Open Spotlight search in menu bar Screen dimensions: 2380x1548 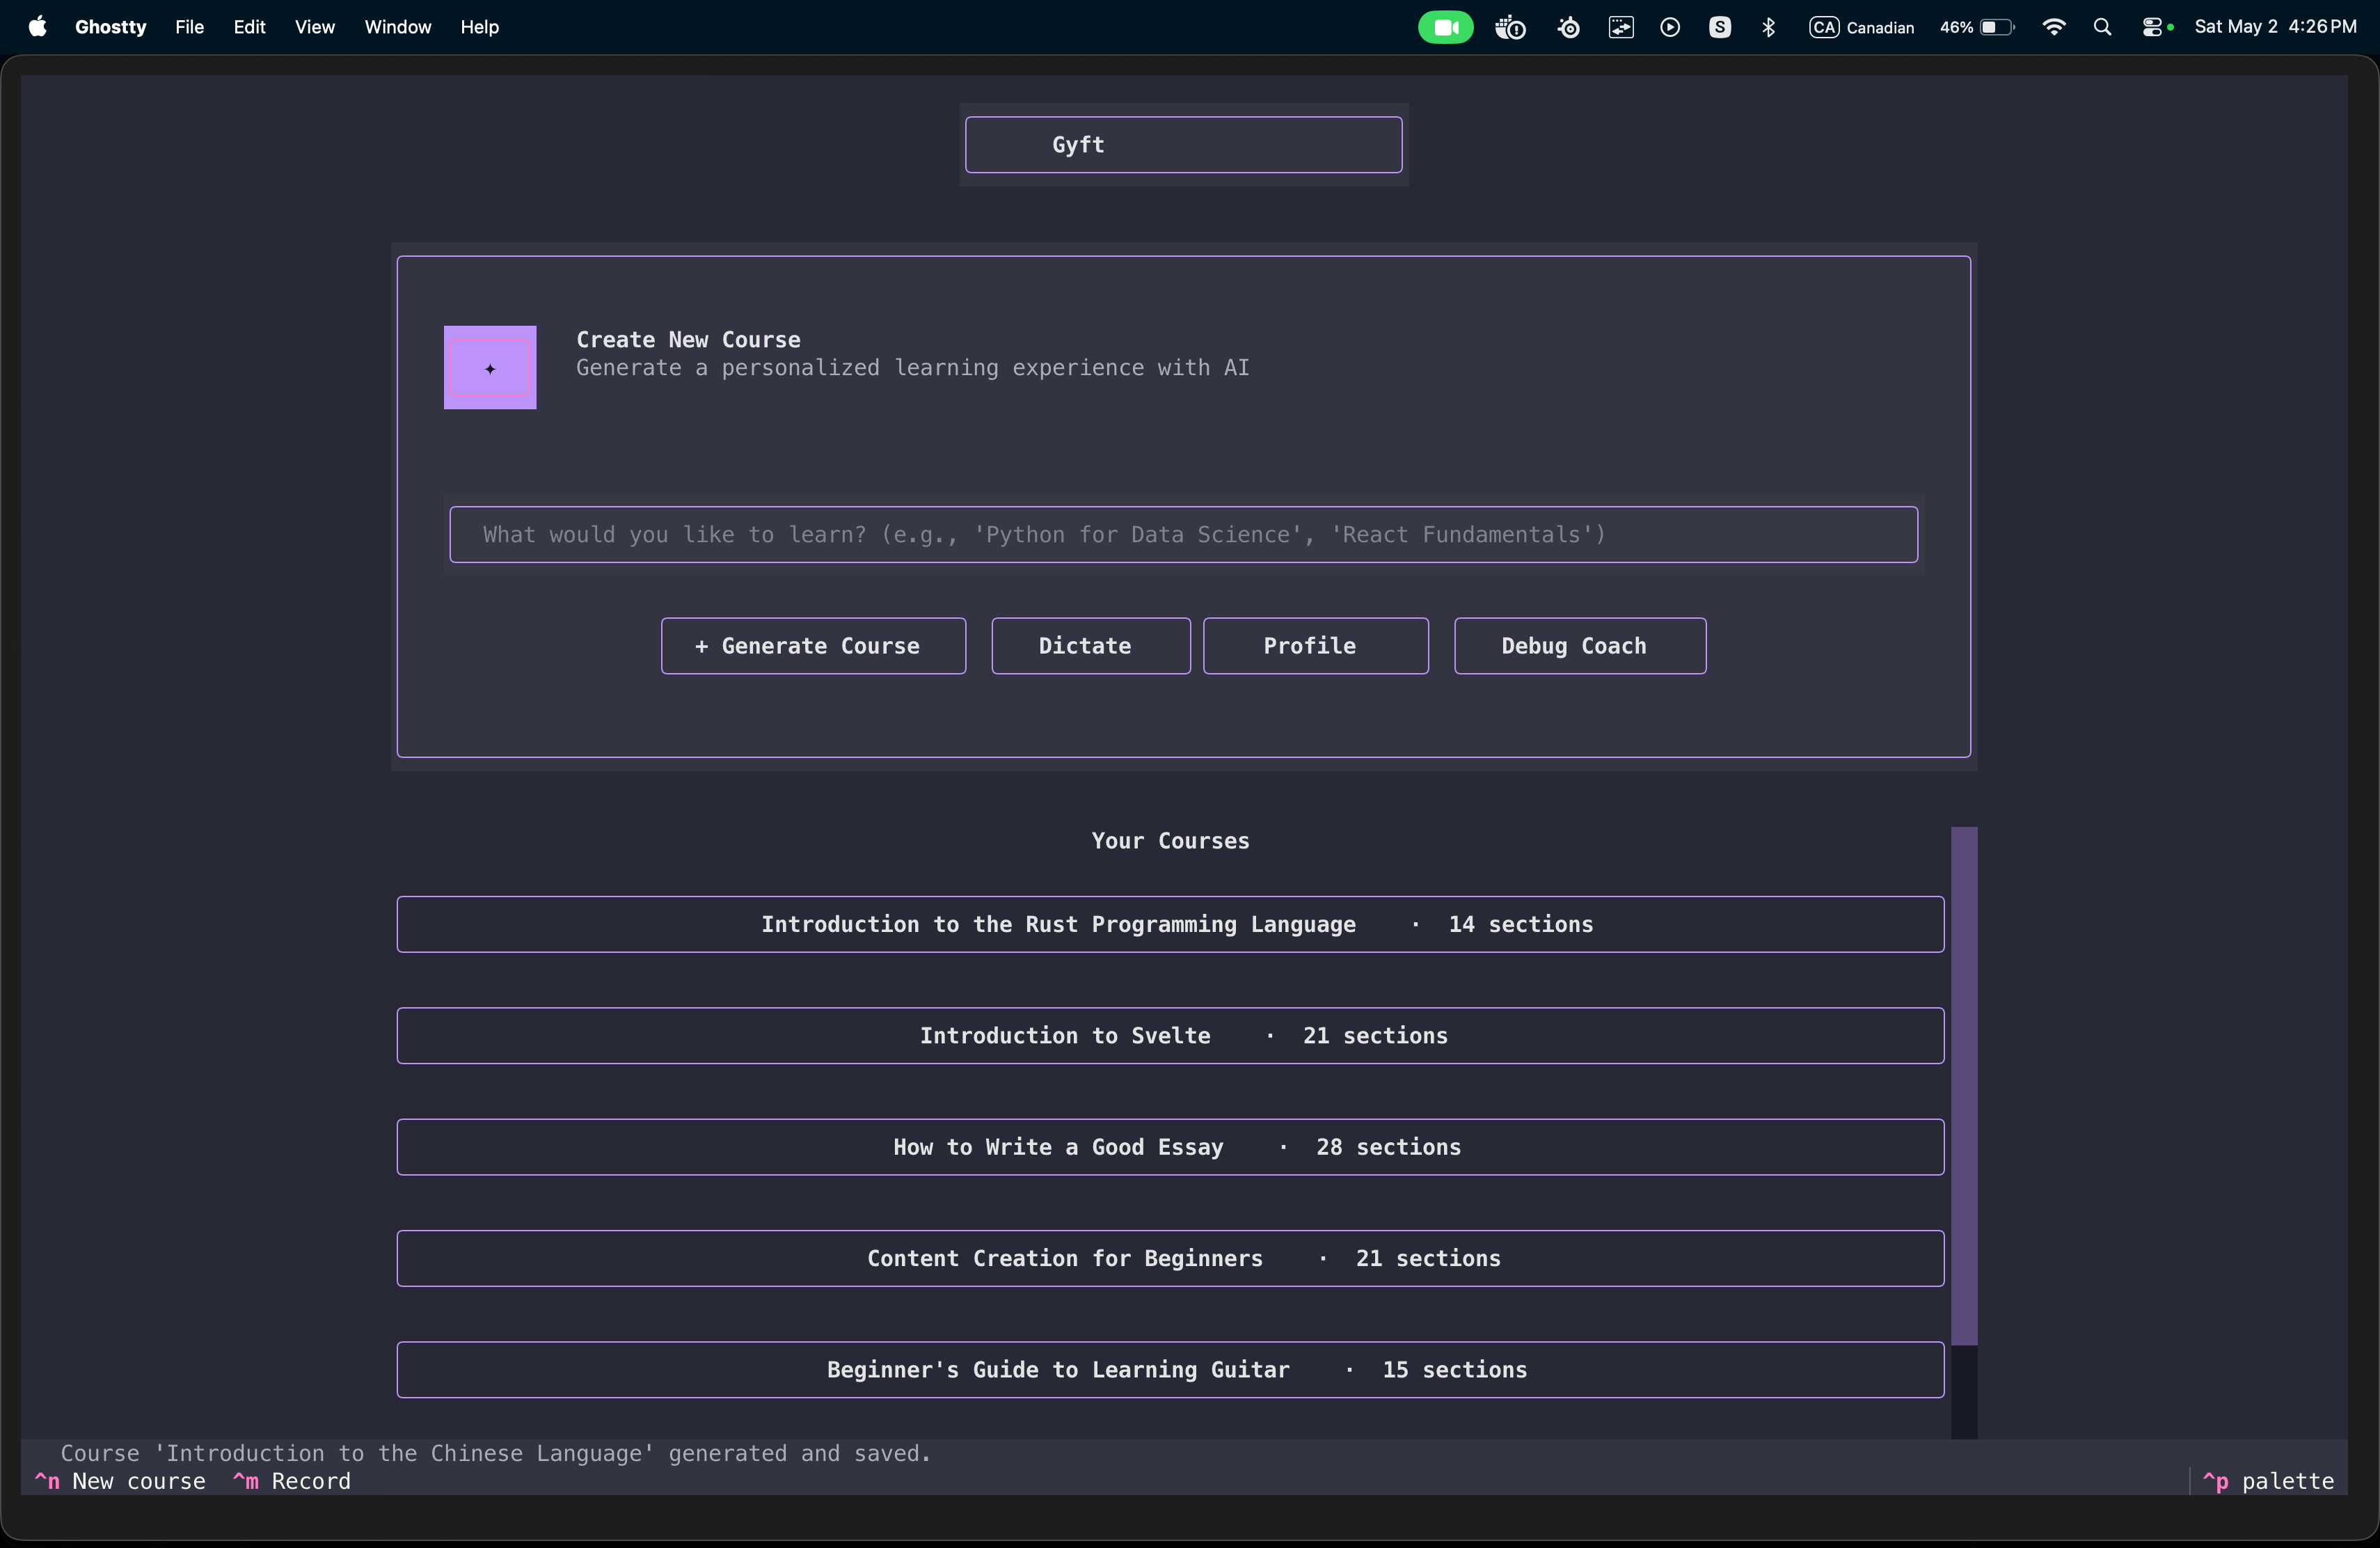(x=2102, y=27)
